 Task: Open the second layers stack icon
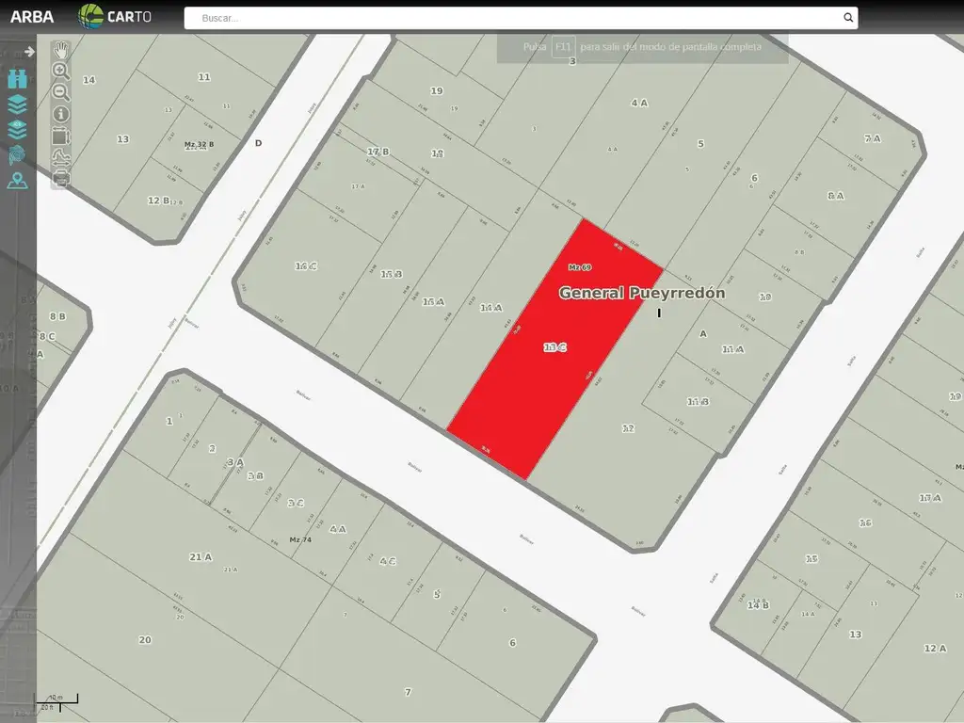[17, 130]
